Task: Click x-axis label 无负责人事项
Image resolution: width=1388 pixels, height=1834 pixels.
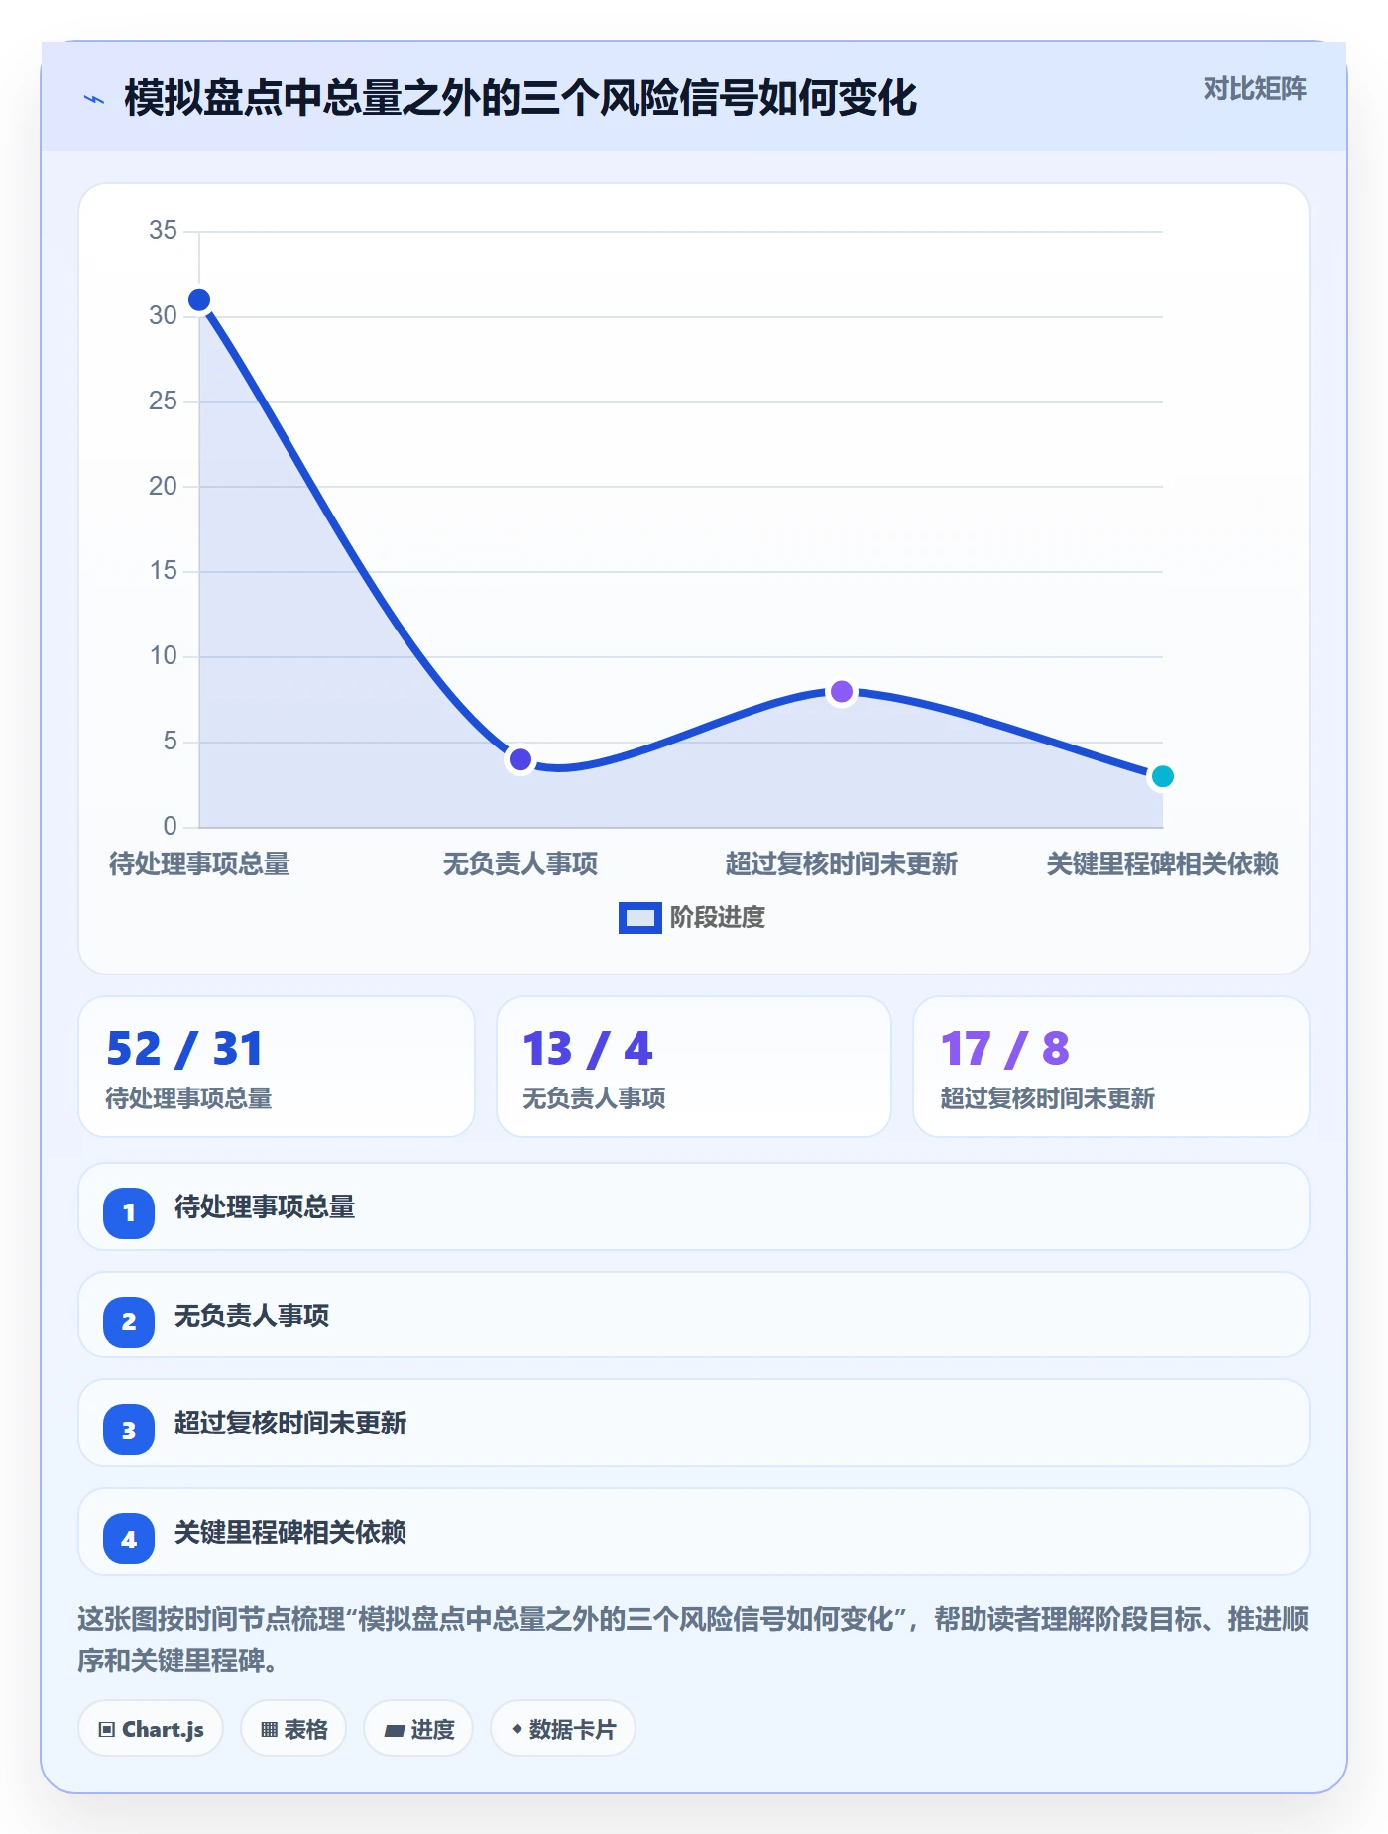Action: (520, 863)
